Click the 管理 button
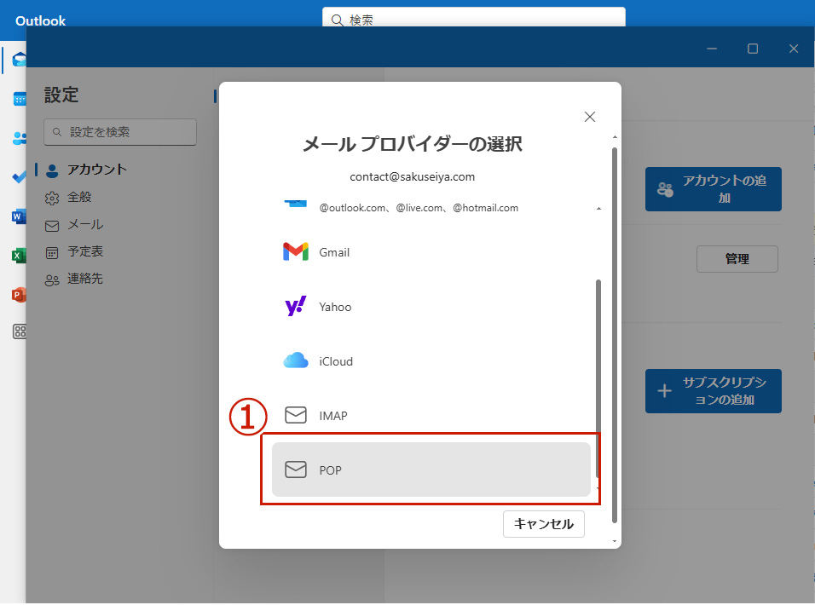The width and height of the screenshot is (815, 605). coord(737,259)
